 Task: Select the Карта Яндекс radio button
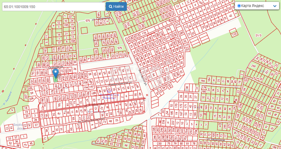click(x=239, y=6)
